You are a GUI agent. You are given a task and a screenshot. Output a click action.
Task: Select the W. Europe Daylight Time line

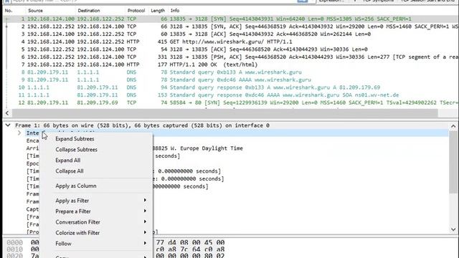(x=198, y=148)
